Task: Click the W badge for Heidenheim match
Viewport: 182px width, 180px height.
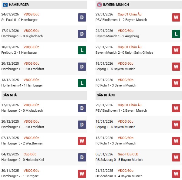Action: pyautogui.click(x=176, y=174)
